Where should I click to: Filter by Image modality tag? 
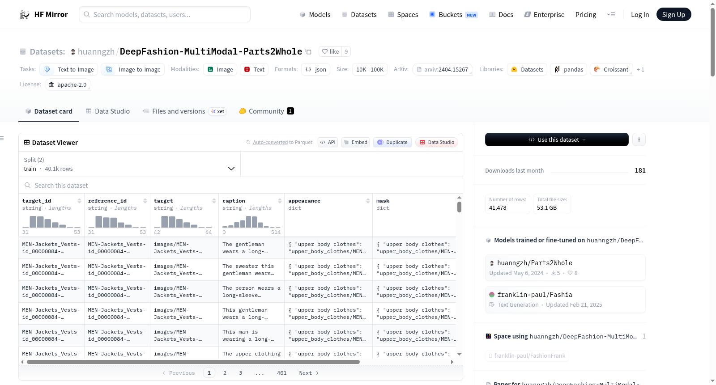coord(220,69)
